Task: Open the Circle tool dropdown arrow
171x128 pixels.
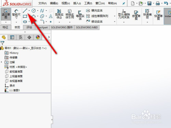Action: tap(38, 11)
